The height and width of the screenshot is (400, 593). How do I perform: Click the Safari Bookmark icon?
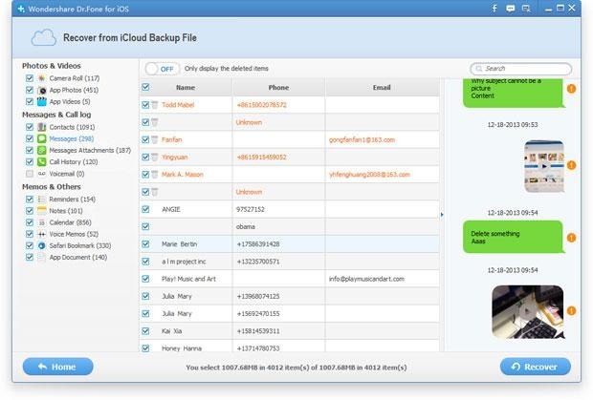pyautogui.click(x=41, y=245)
